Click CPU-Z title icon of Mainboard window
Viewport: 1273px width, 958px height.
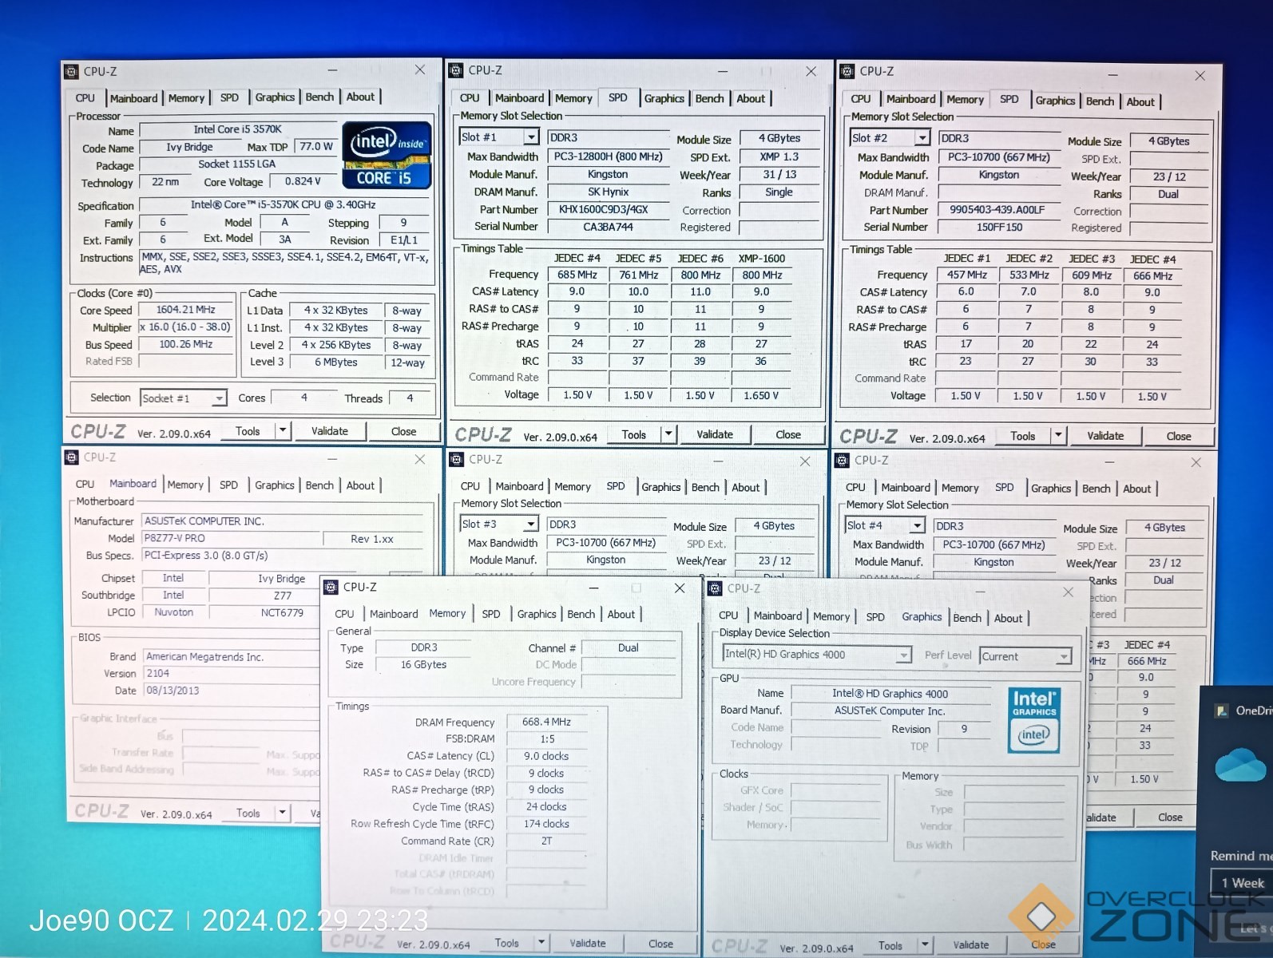tap(71, 457)
